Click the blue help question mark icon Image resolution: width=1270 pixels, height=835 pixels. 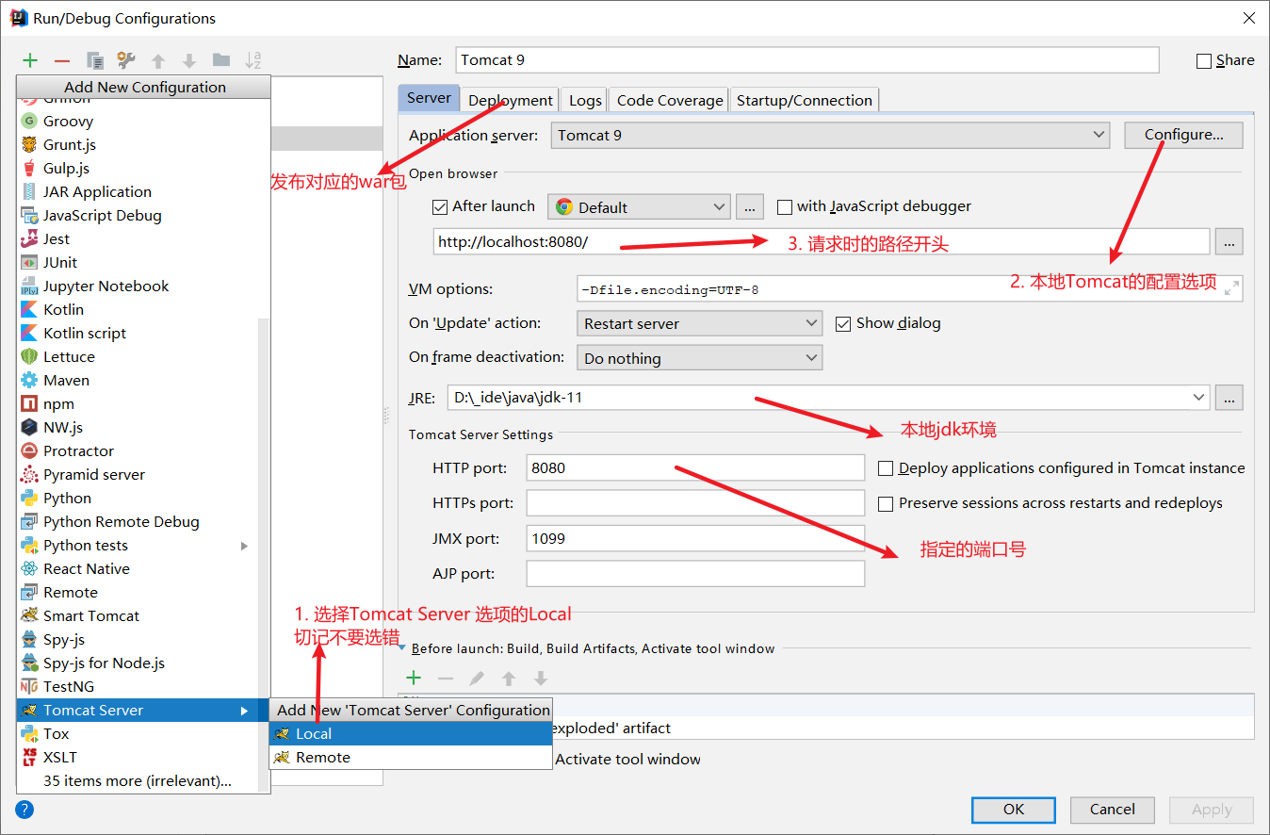pyautogui.click(x=24, y=809)
